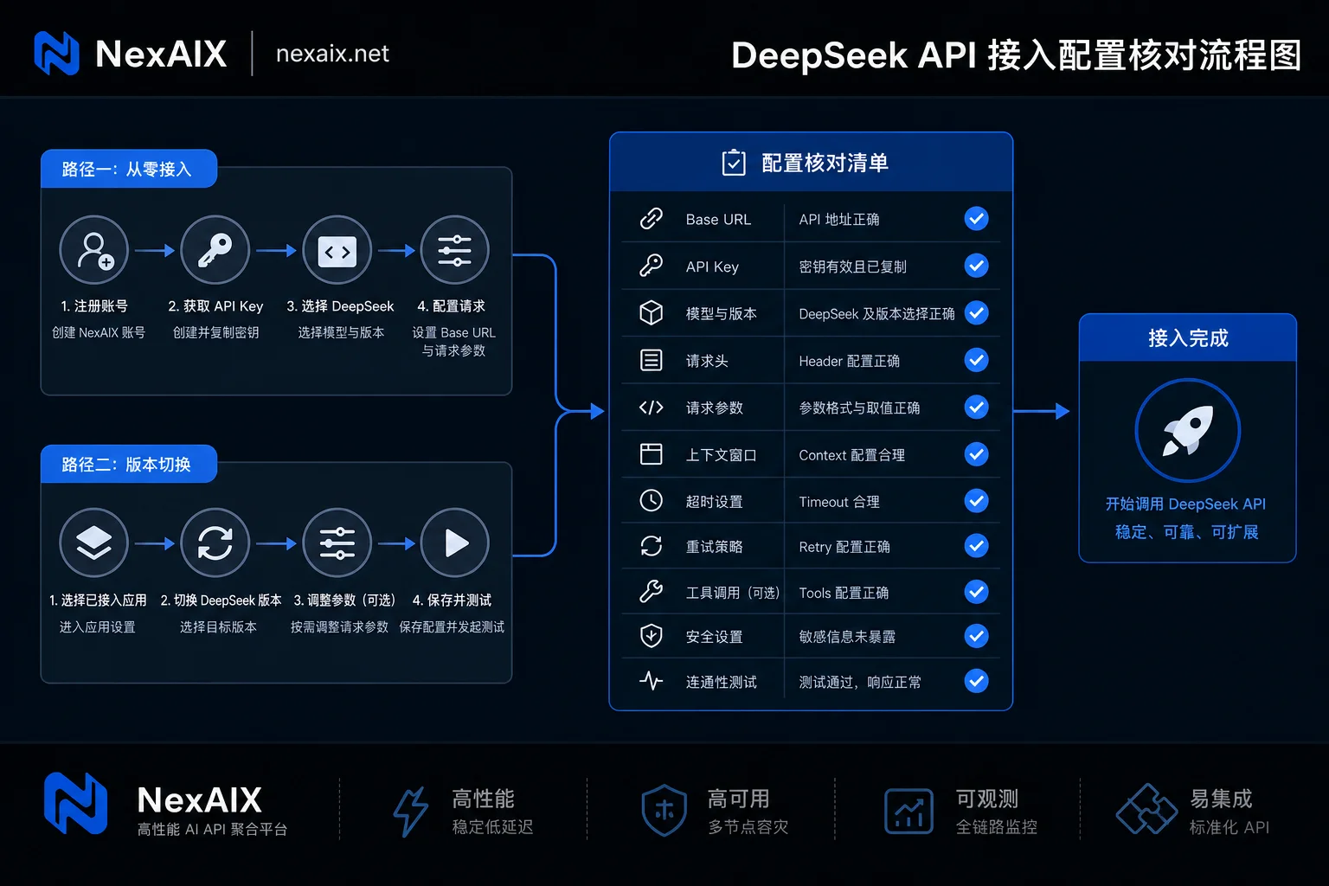Click the wrench icon in the 工具调用 row
Screen dimensions: 1329x886
(652, 592)
